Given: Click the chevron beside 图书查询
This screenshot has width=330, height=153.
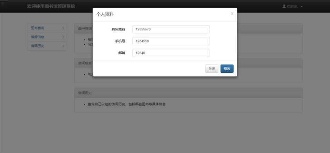Looking at the screenshot, I should point(63,28).
